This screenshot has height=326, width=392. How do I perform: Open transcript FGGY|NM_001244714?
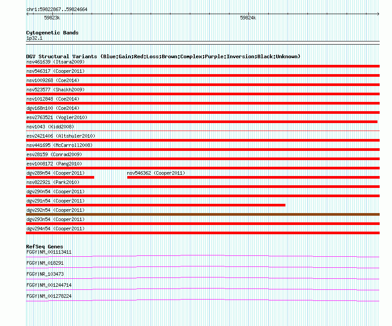(x=49, y=285)
